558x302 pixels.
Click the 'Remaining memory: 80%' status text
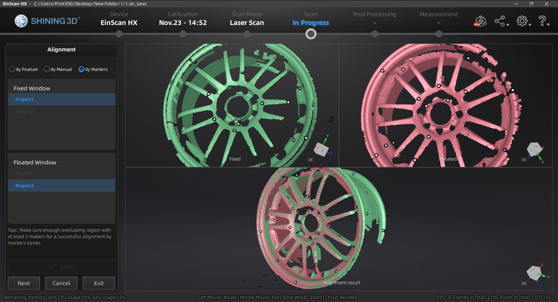coord(31,297)
